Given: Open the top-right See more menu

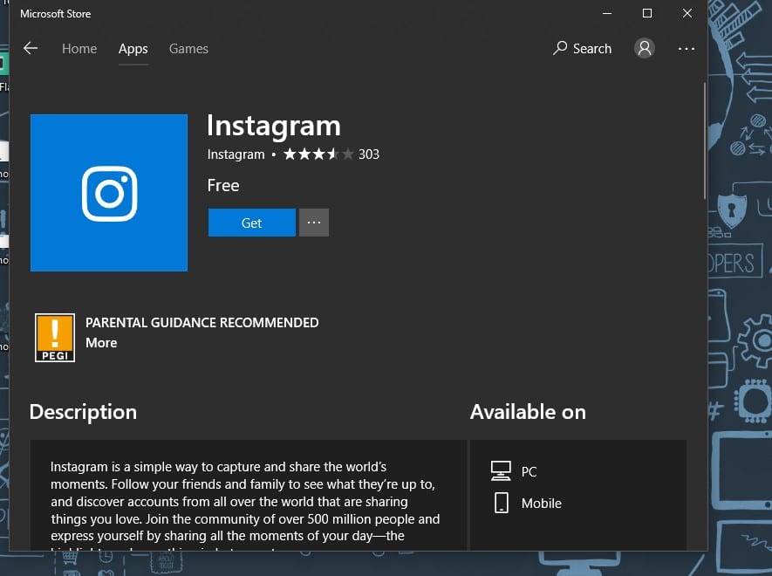Looking at the screenshot, I should [x=686, y=49].
